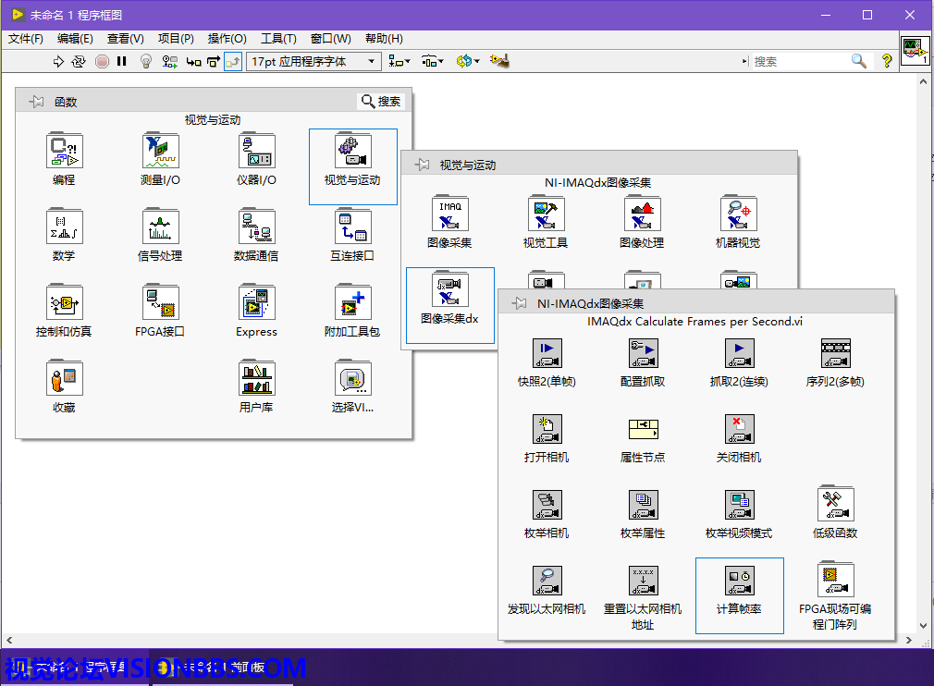Toggle highlight execution light bulb

[145, 62]
